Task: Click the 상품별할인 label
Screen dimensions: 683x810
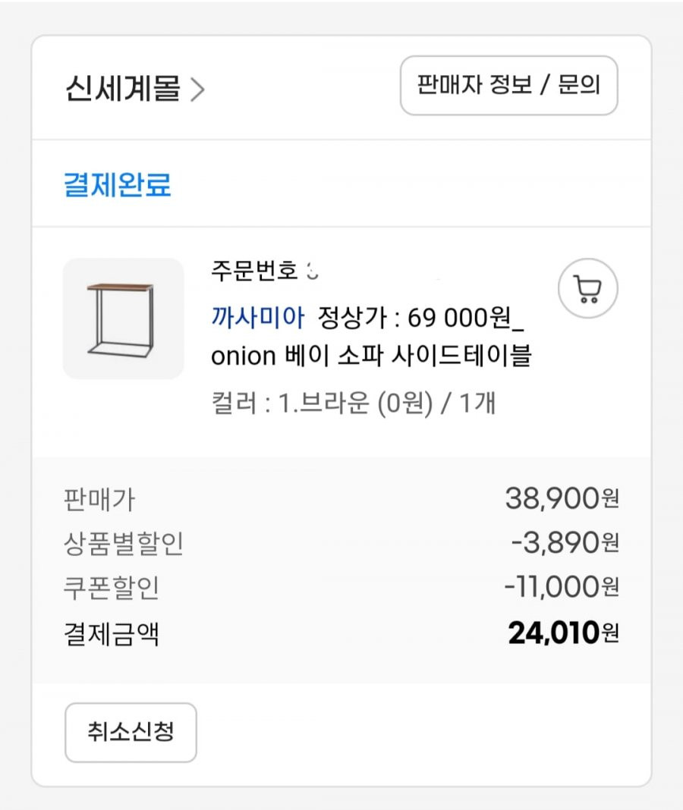Action: click(124, 544)
